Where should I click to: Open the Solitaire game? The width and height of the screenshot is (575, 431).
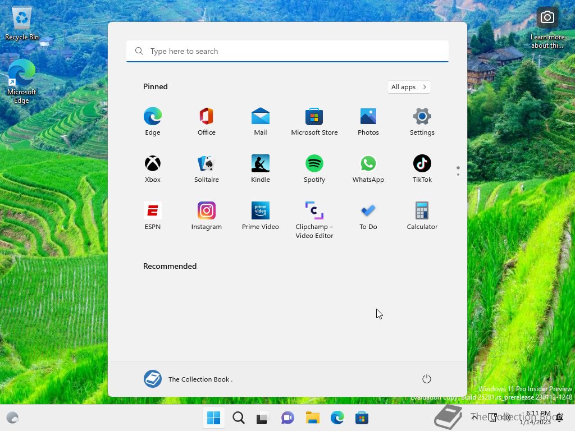[207, 169]
